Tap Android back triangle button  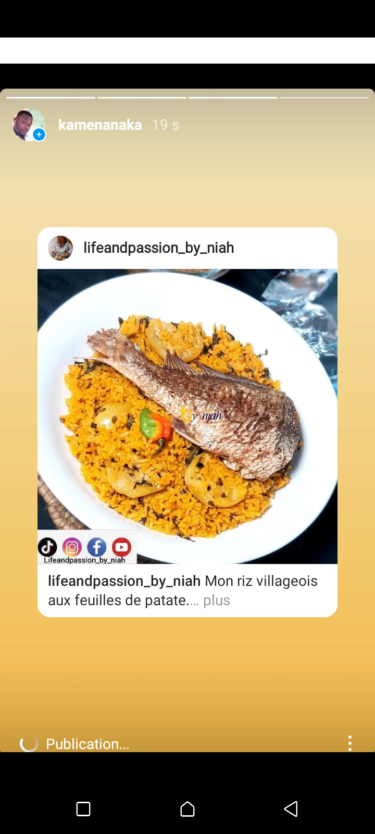pos(291,809)
